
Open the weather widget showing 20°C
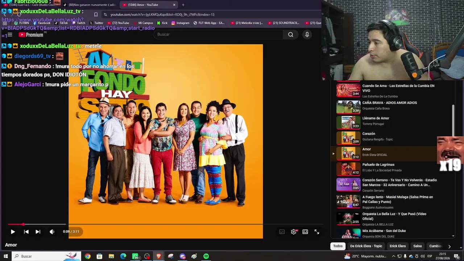coord(365,256)
